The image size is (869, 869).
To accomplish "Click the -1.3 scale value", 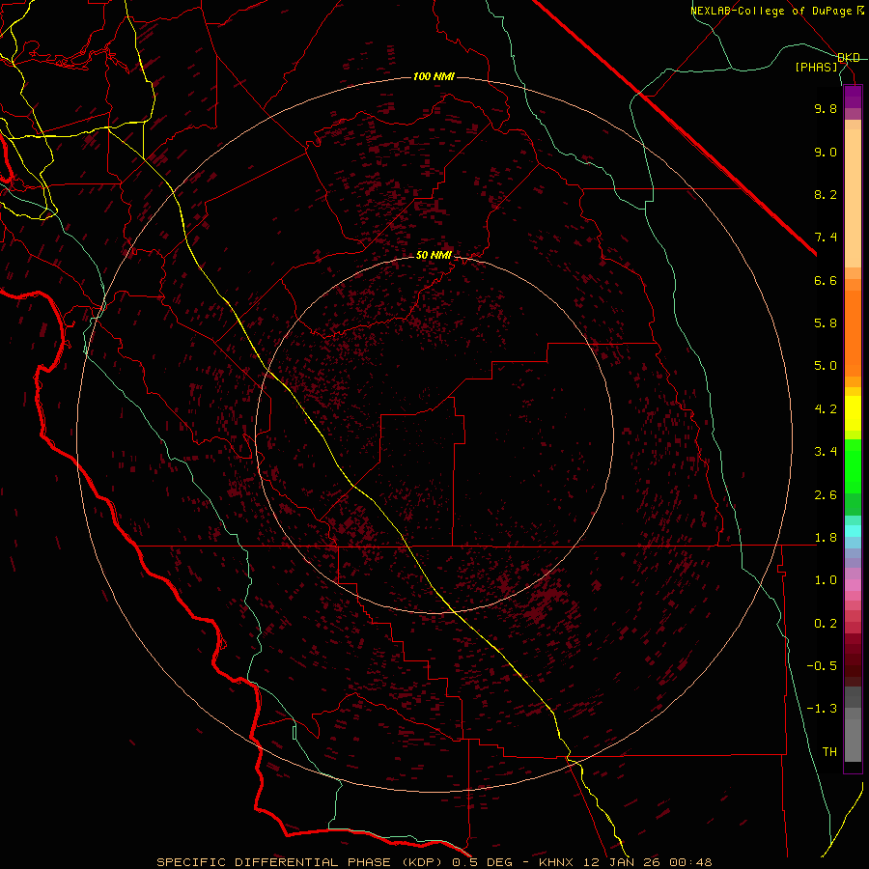I will (822, 709).
